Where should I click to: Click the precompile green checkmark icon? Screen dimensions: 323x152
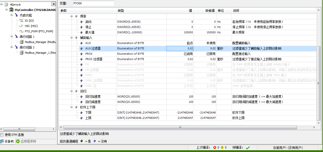pyautogui.click(x=248, y=148)
